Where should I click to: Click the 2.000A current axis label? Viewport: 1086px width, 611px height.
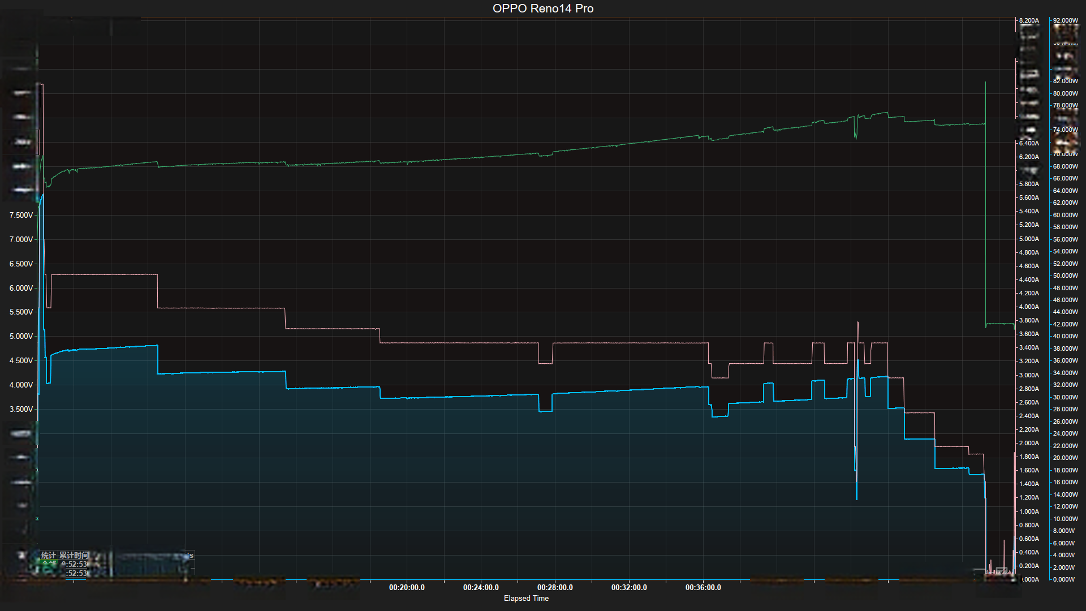point(1029,443)
